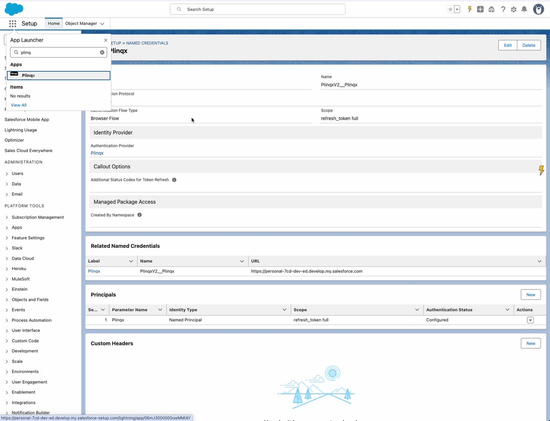Click the Named Credentials breadcrumb link

tap(147, 43)
